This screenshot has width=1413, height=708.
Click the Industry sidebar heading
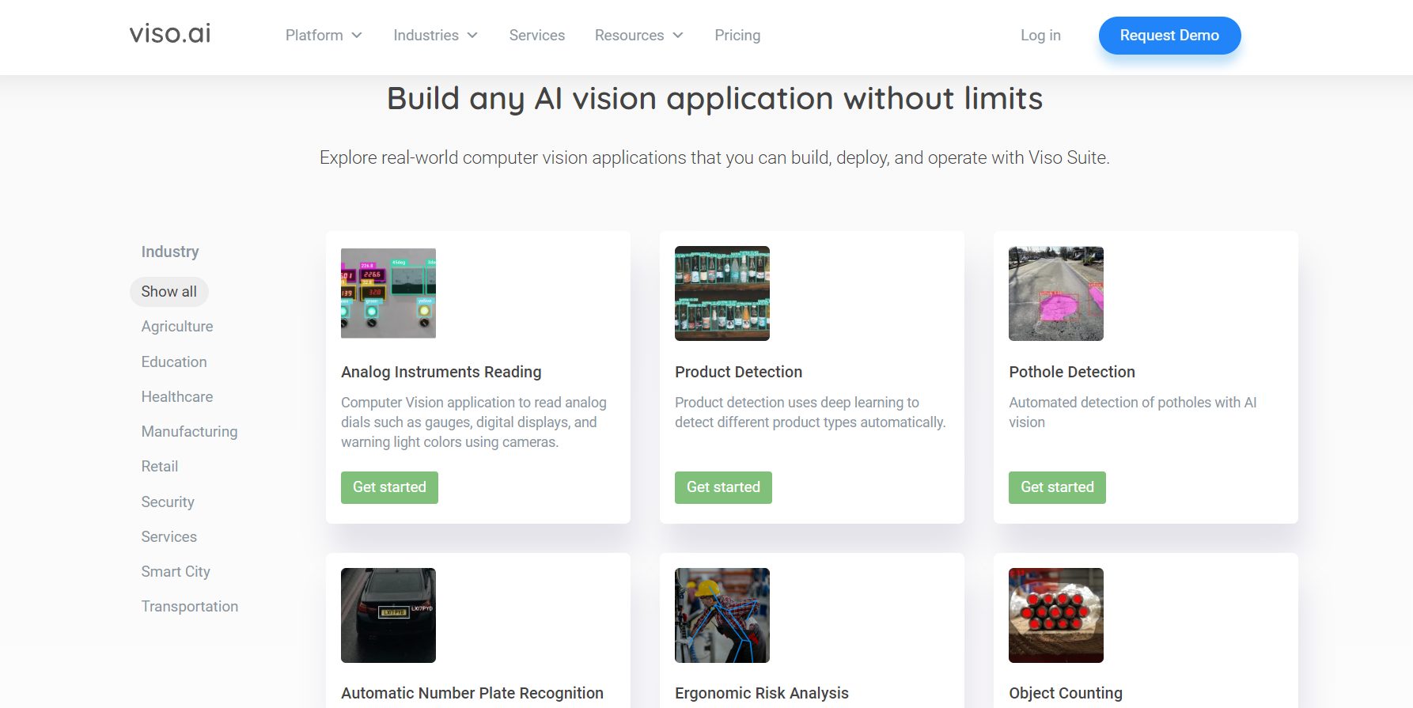coord(170,252)
